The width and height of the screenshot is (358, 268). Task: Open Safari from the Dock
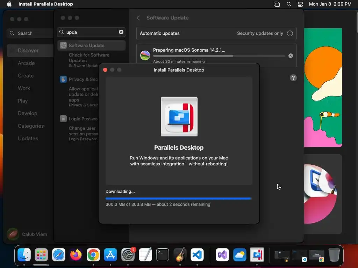tap(59, 254)
